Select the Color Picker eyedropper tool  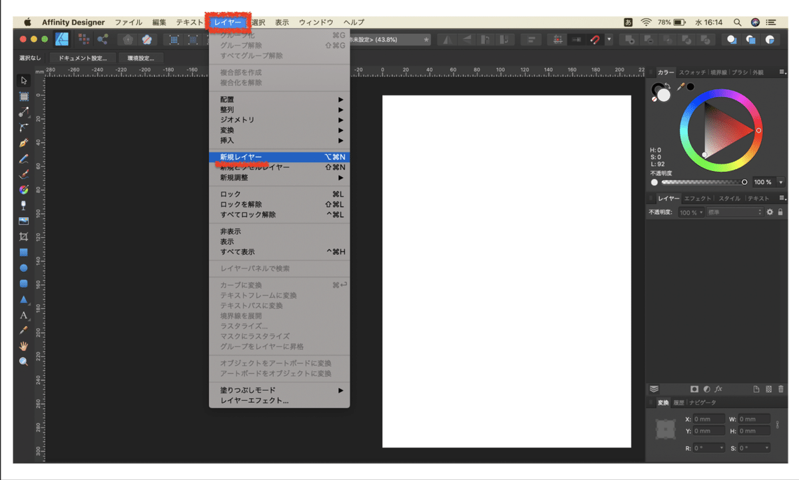pos(23,330)
